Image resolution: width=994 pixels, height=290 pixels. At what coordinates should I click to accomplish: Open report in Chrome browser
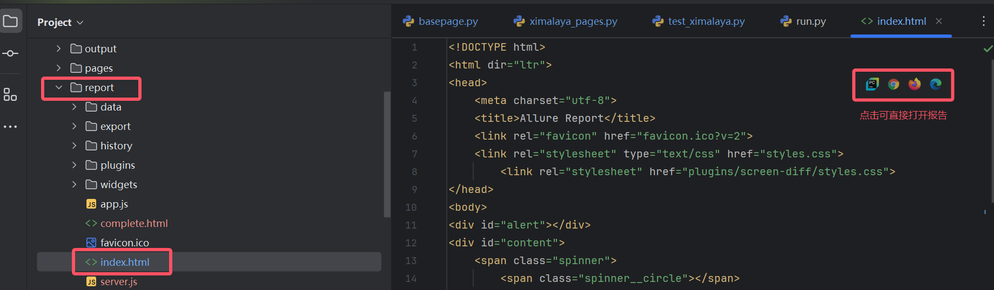pos(894,84)
